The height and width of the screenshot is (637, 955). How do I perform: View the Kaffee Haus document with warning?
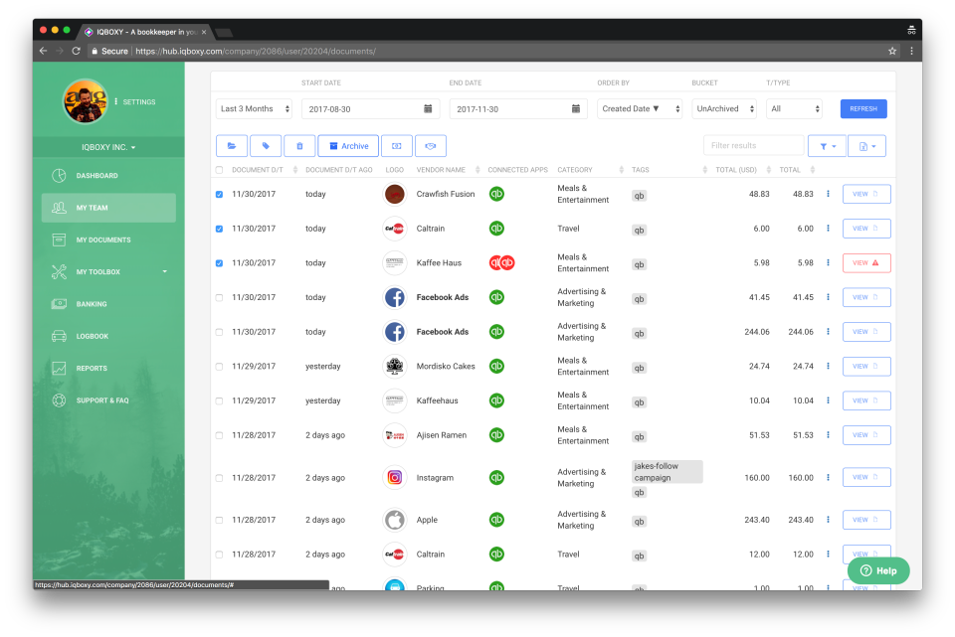click(864, 262)
